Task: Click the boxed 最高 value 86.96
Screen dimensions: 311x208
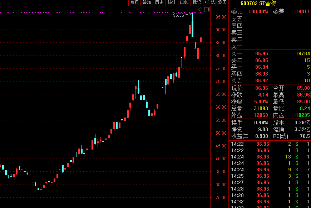Action: [303, 95]
